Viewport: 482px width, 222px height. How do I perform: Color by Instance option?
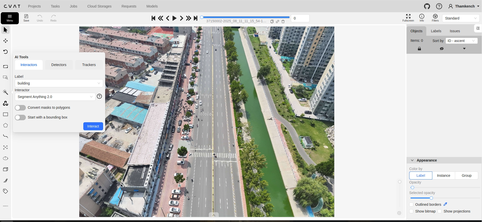(444, 175)
